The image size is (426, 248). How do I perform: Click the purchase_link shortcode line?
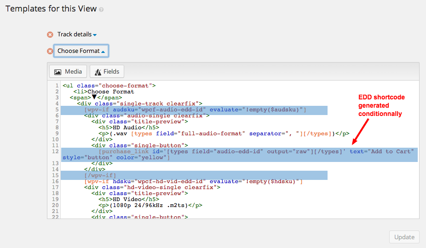256,151
